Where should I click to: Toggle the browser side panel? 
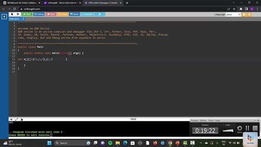click(x=246, y=9)
